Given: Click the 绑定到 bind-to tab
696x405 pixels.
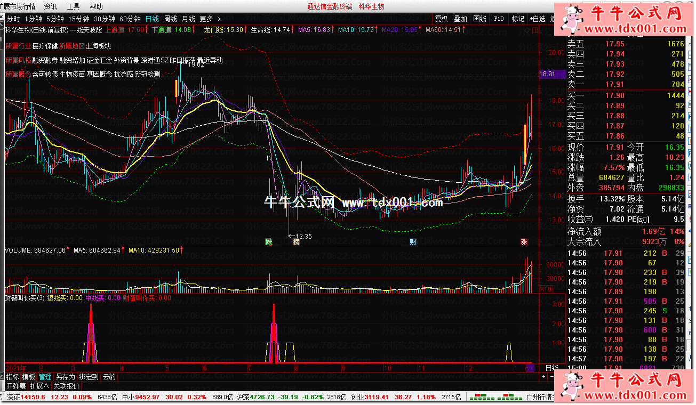Looking at the screenshot, I should (89, 377).
